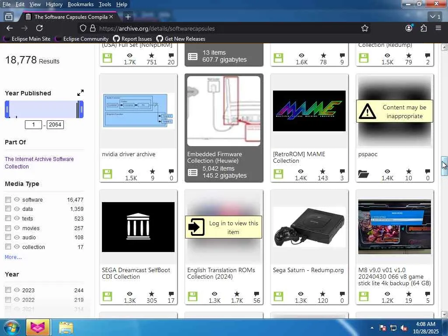Open the Firefox application menu
Image resolution: width=448 pixels, height=336 pixels.
438,28
